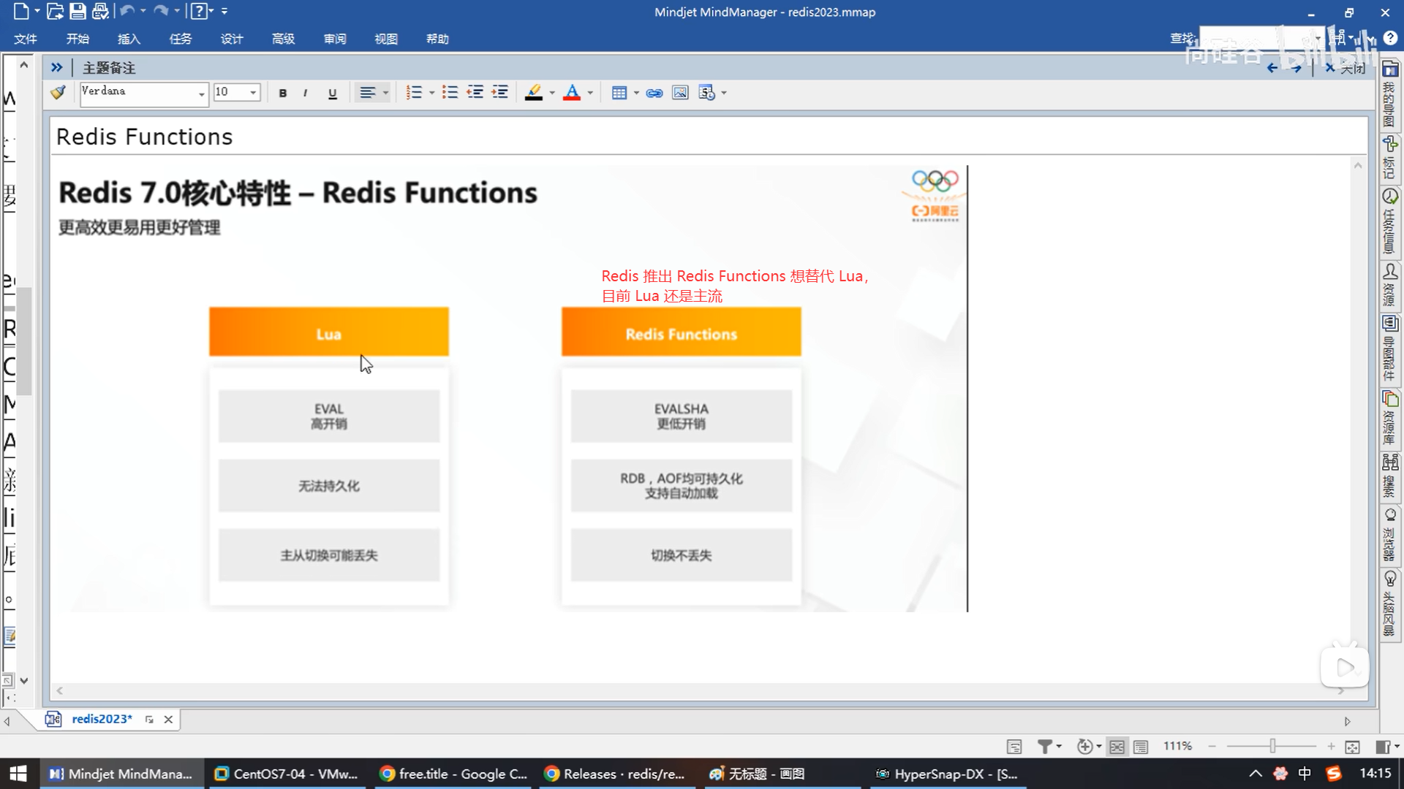Open the 视图 menu
Screen dimensions: 1404x789
point(385,39)
